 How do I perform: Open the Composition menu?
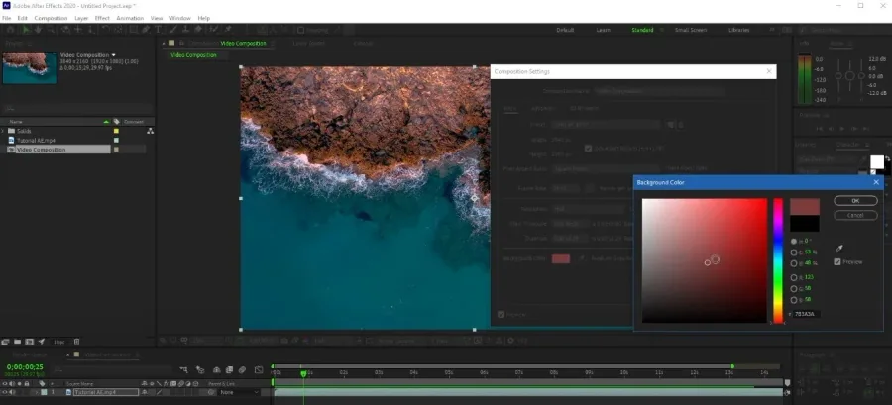51,18
